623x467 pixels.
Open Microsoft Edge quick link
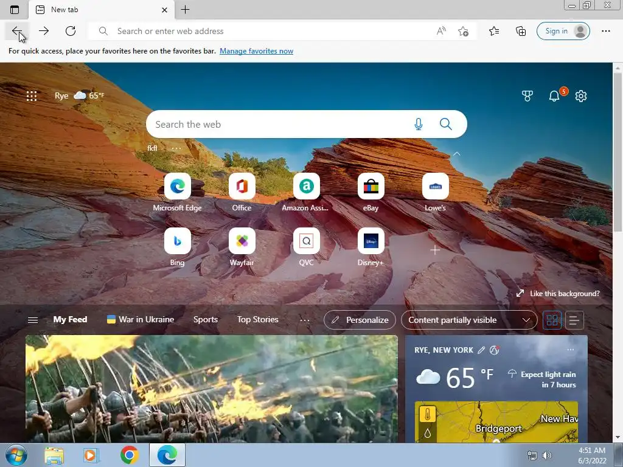(x=177, y=192)
